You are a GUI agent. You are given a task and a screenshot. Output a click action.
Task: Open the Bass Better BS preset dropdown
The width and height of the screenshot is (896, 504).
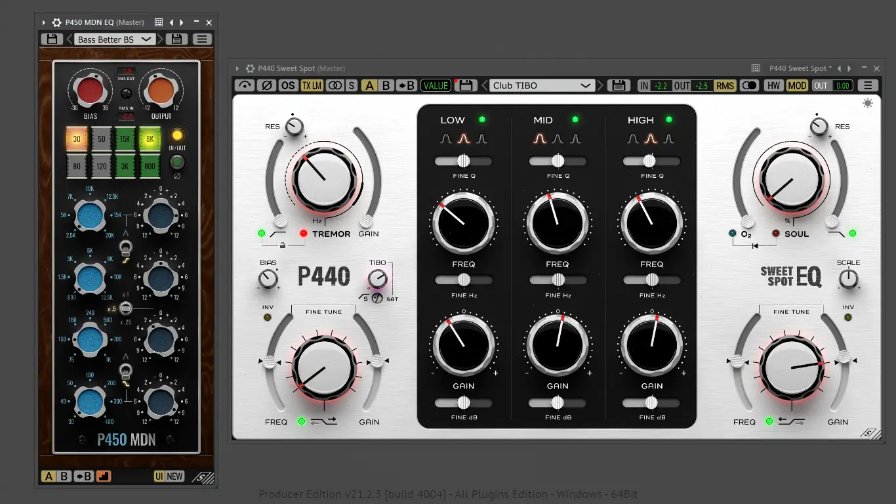tap(115, 39)
